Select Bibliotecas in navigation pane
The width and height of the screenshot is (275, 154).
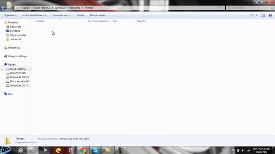tap(14, 47)
